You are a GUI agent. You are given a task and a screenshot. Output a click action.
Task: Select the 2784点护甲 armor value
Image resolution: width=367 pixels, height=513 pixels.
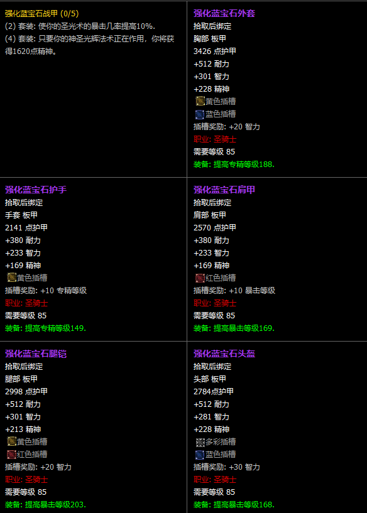click(214, 392)
